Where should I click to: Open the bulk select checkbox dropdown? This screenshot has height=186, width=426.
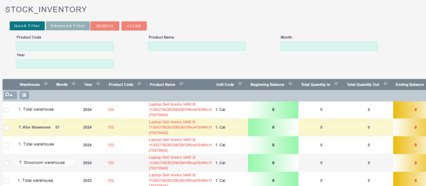tap(10, 95)
